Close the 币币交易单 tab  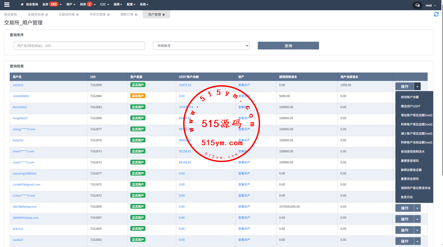point(108,15)
